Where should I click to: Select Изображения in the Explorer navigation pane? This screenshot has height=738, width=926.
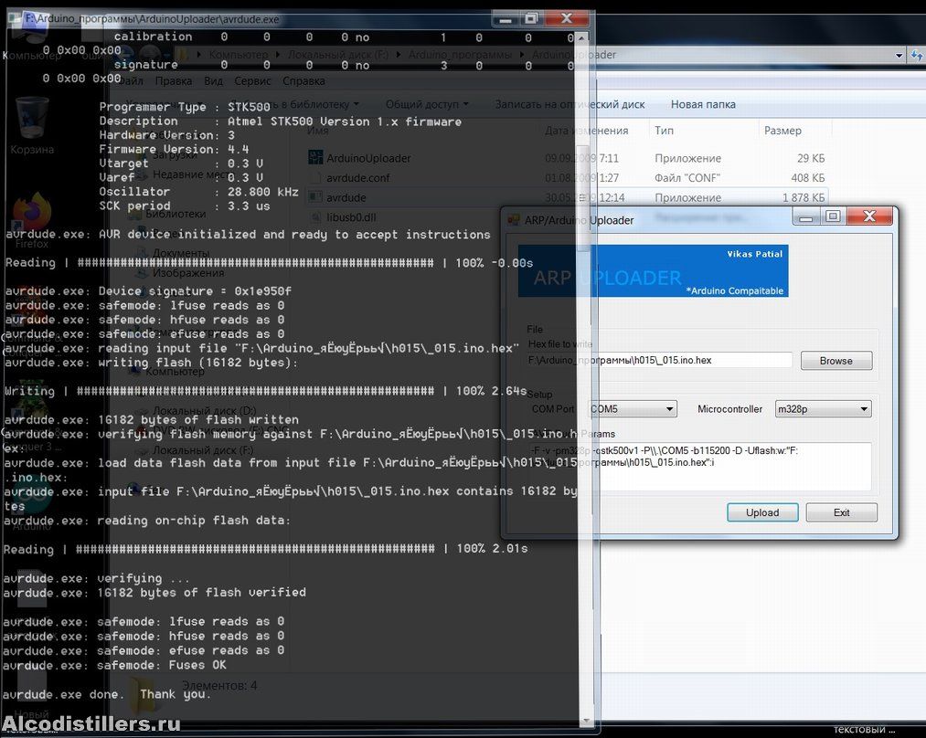pos(188,273)
